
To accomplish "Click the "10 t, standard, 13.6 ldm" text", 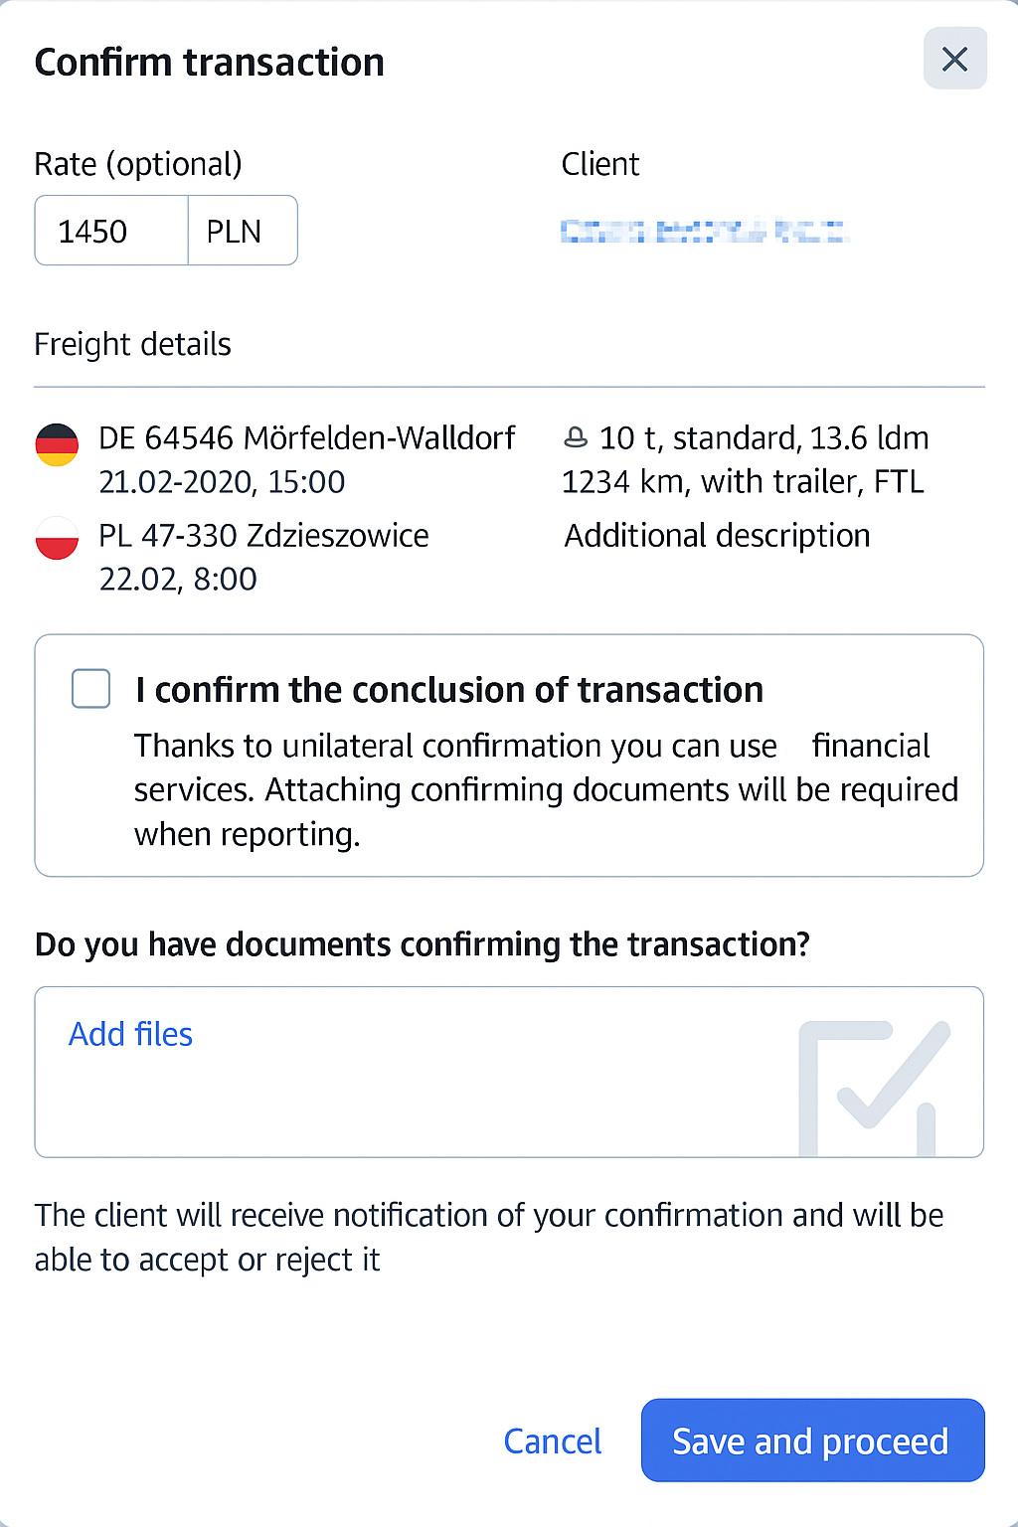I will pos(763,438).
